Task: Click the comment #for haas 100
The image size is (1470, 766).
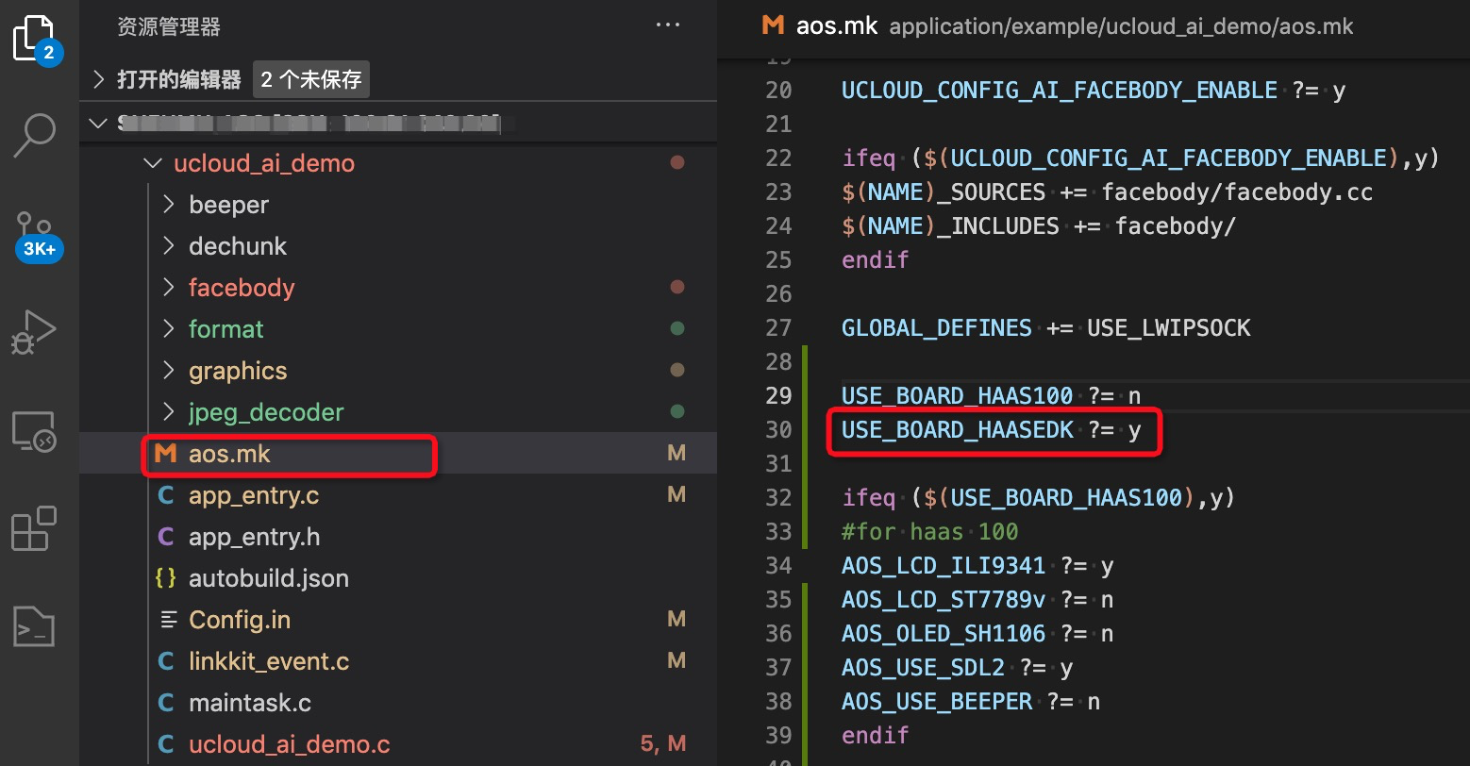Action: [930, 532]
